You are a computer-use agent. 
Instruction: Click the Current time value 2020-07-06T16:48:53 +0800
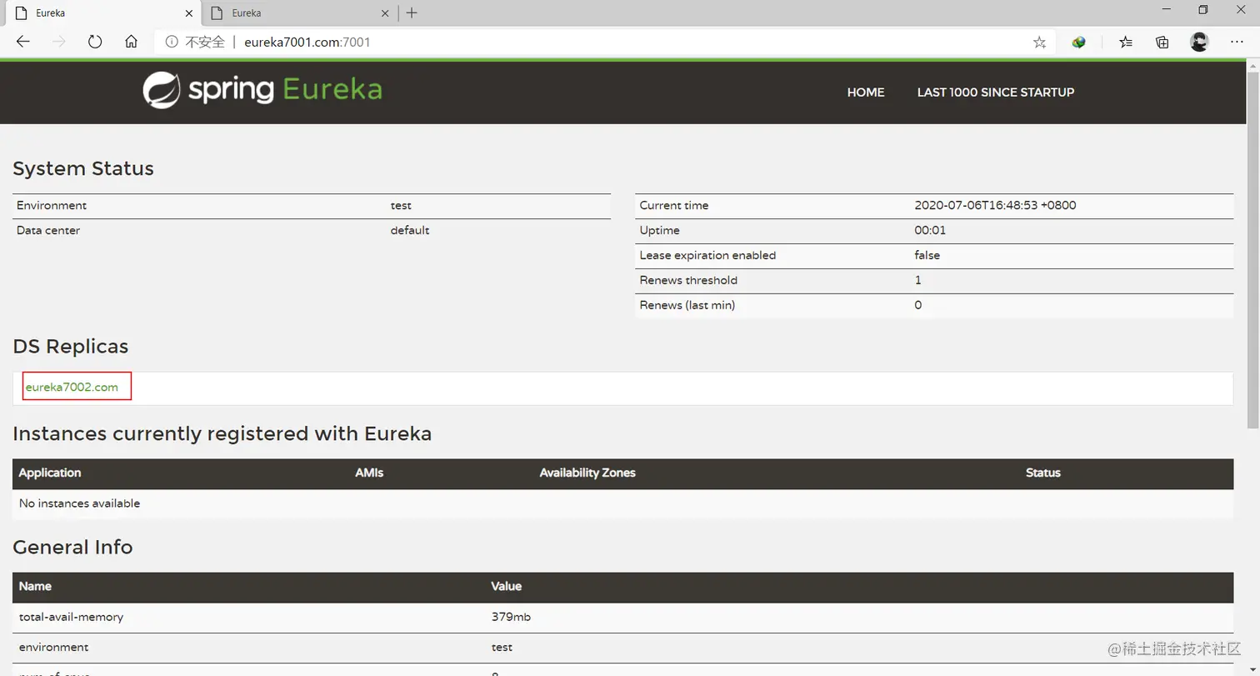(995, 205)
